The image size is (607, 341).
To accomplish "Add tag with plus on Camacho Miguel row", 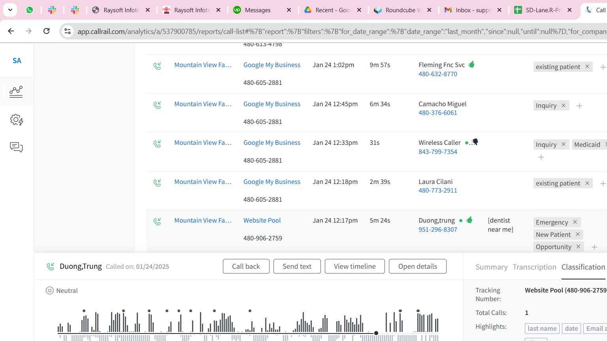I will tap(579, 106).
